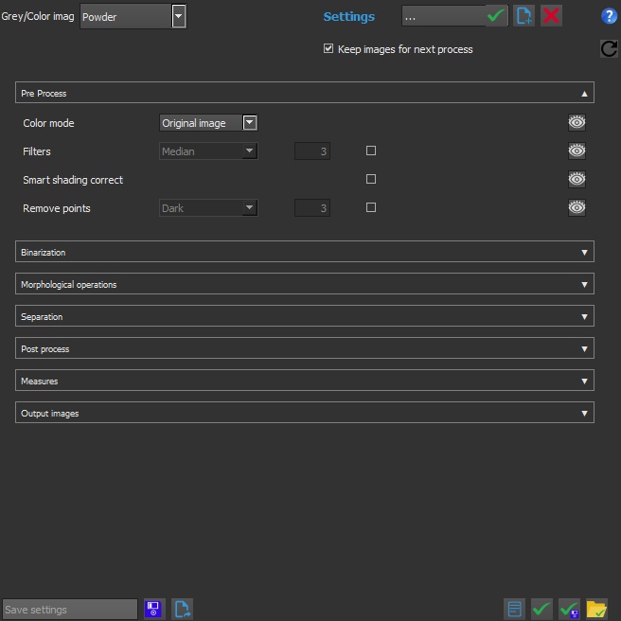Click the settings name field with ellipsis
Screen dimensions: 621x621
[x=444, y=16]
